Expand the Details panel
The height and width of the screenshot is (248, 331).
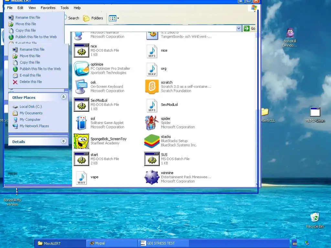pos(64,141)
